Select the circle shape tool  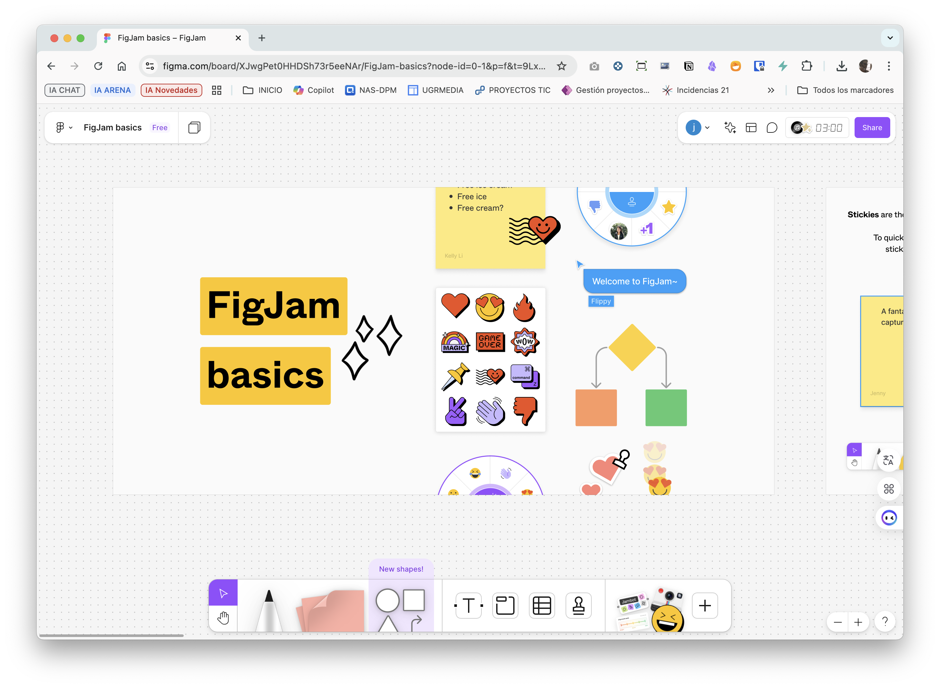coord(387,600)
